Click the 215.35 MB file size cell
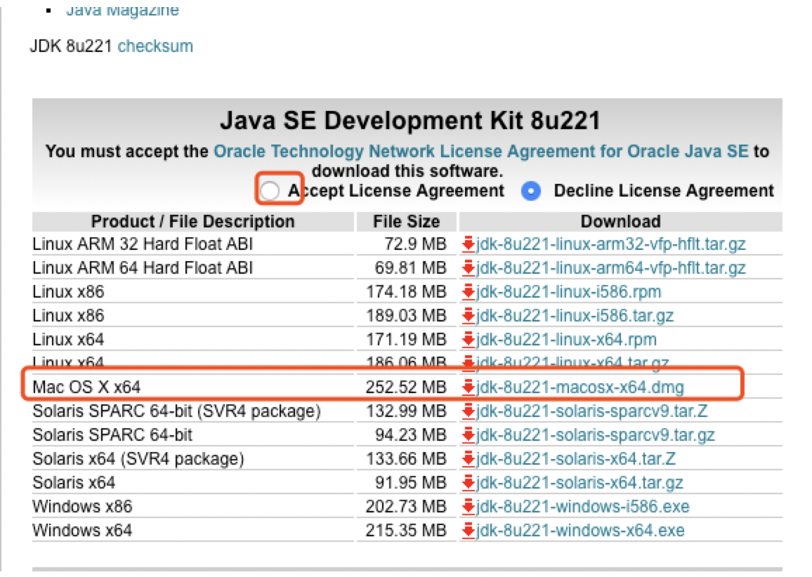 click(x=406, y=531)
